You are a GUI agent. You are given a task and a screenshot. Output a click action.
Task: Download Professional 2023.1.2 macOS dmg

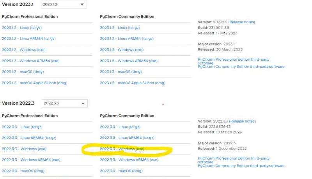23,72
